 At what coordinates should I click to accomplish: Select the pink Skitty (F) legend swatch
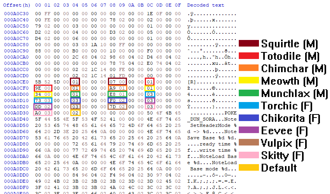249,155
